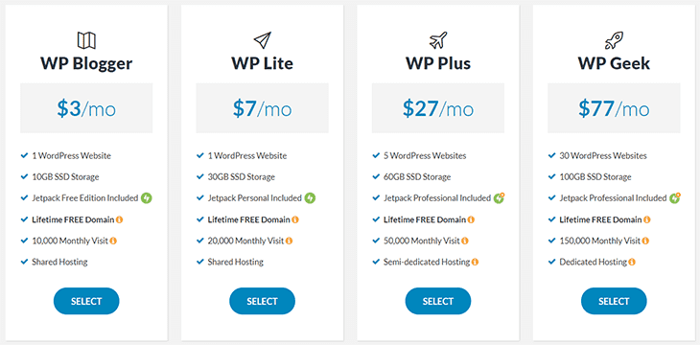700x345 pixels.
Task: Click Jetpack green icon in WP Blogger plan
Action: pyautogui.click(x=147, y=197)
